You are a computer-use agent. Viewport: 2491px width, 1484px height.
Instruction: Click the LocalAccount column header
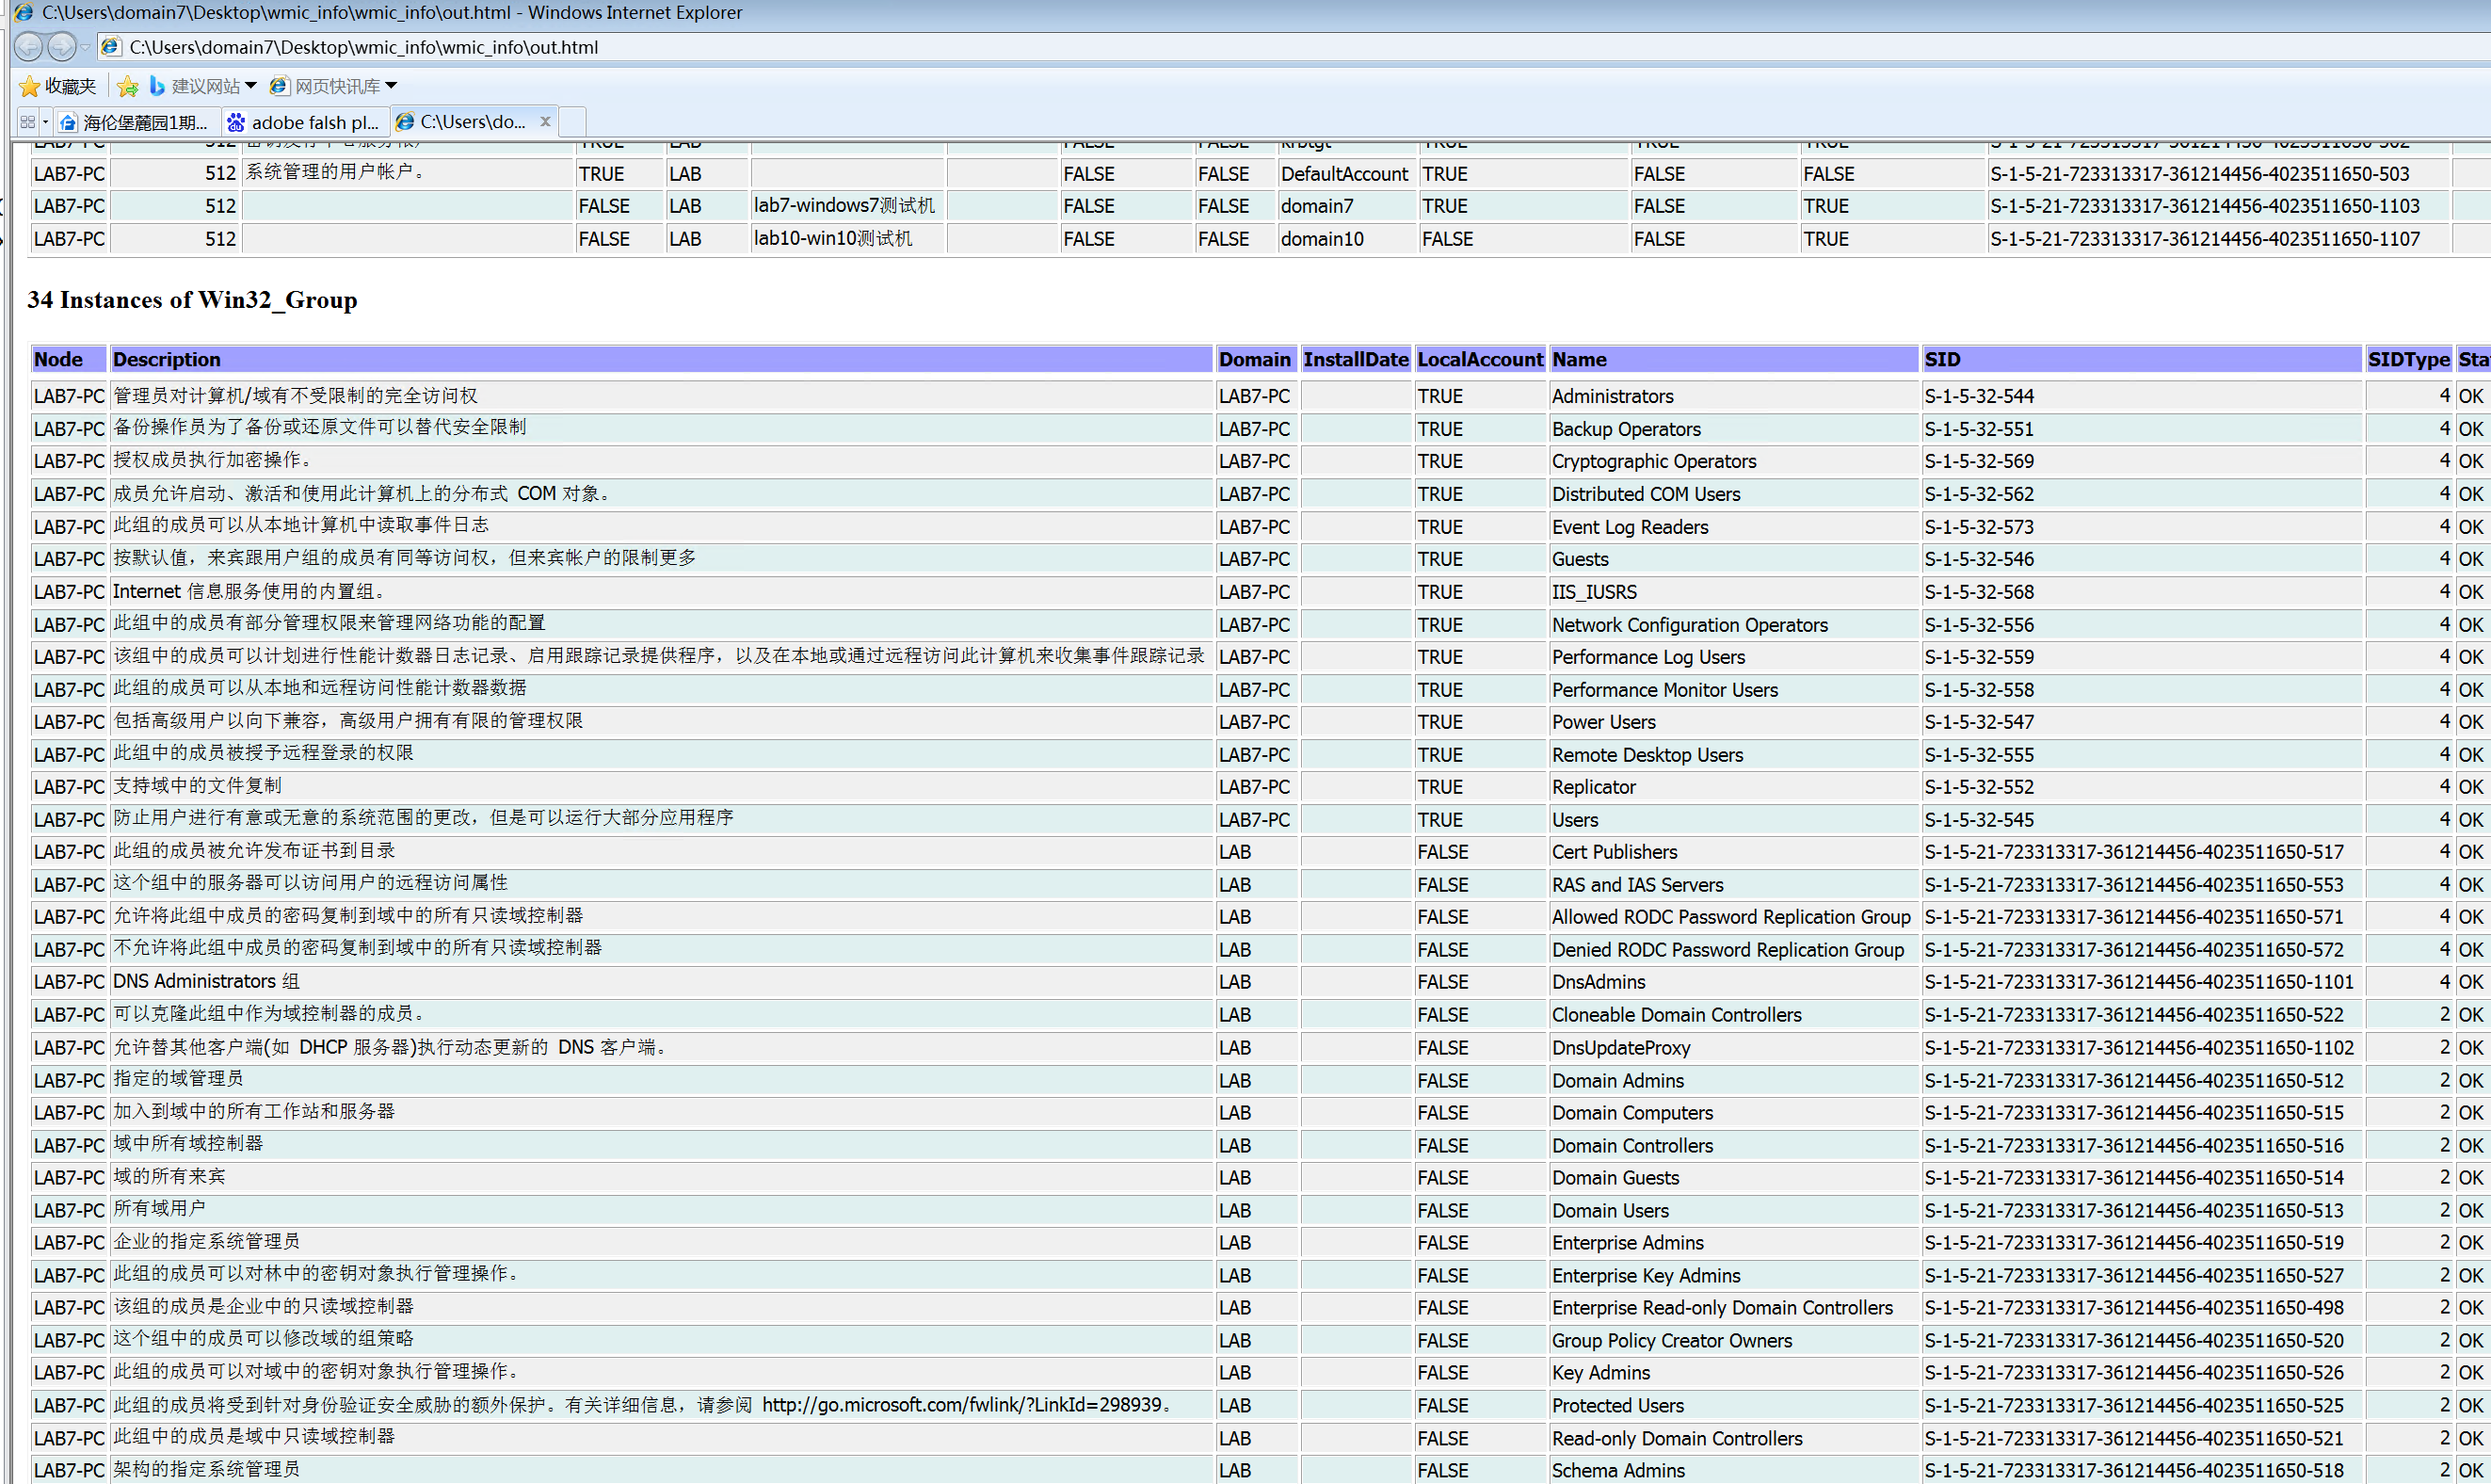(x=1481, y=359)
